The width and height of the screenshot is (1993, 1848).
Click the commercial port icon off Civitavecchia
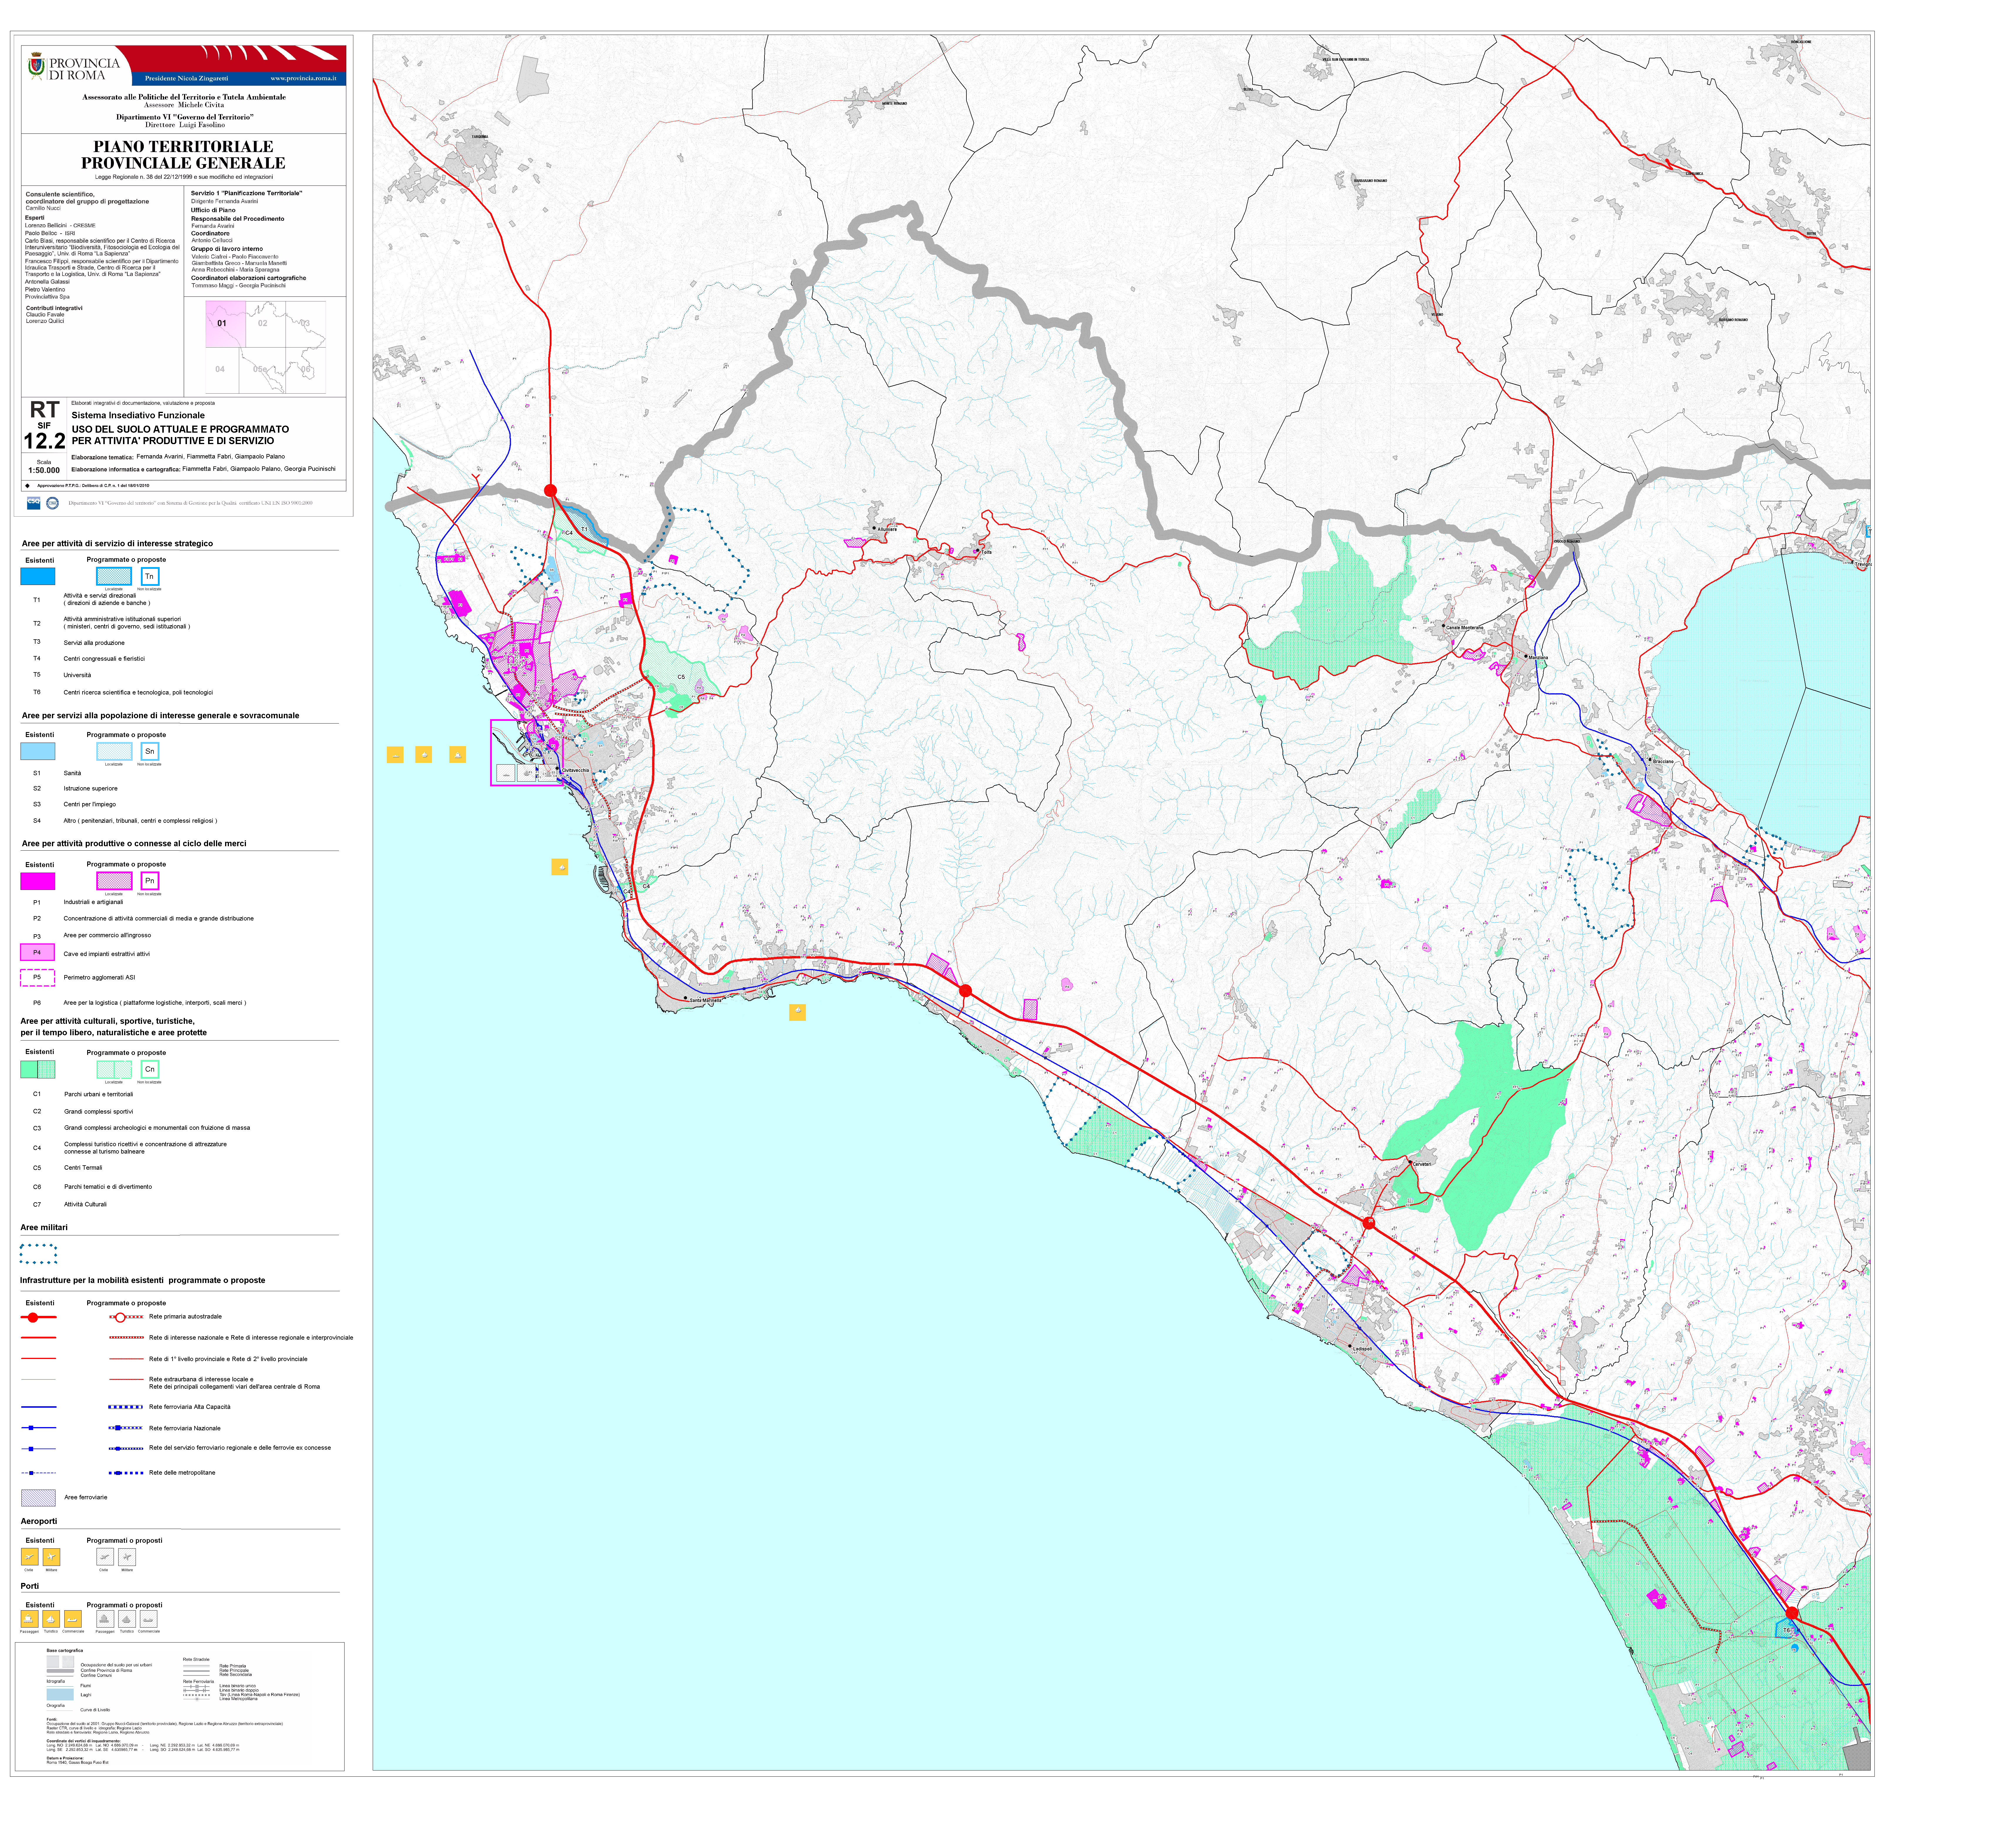pyautogui.click(x=395, y=755)
